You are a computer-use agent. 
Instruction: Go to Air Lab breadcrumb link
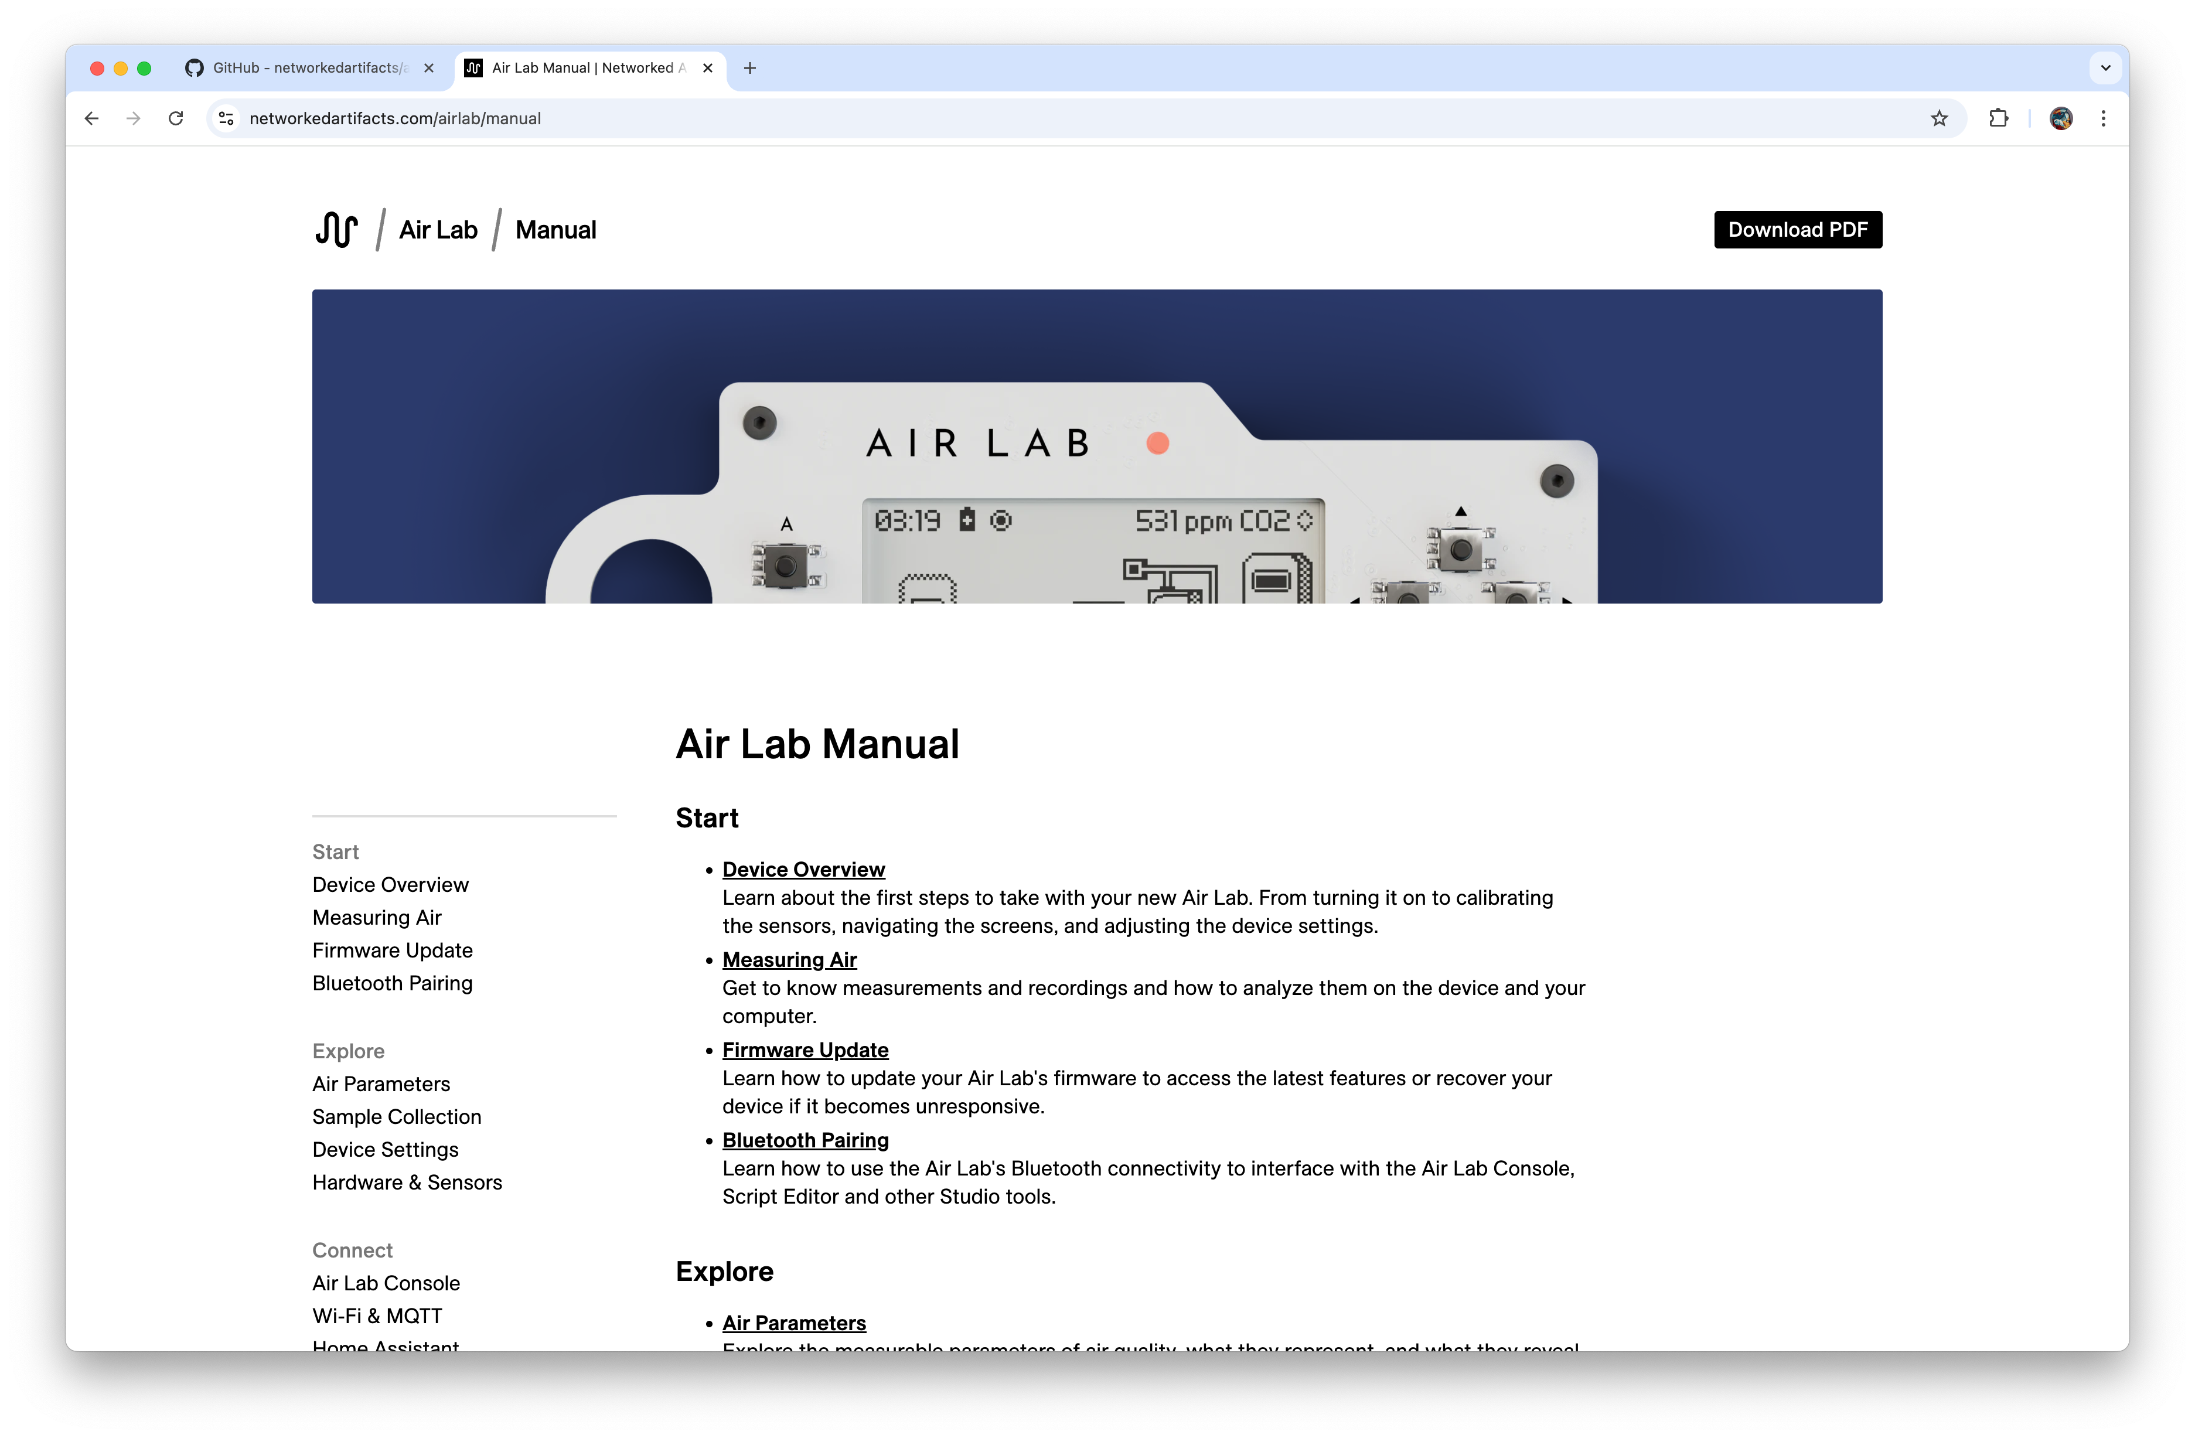(x=438, y=230)
